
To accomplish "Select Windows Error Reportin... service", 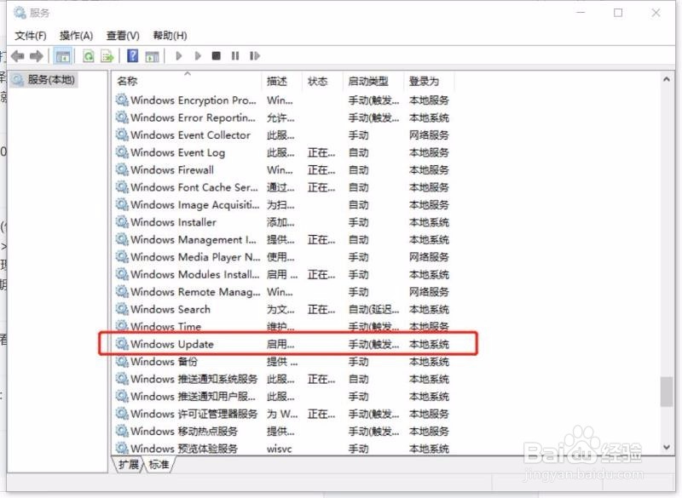I will 283,117.
